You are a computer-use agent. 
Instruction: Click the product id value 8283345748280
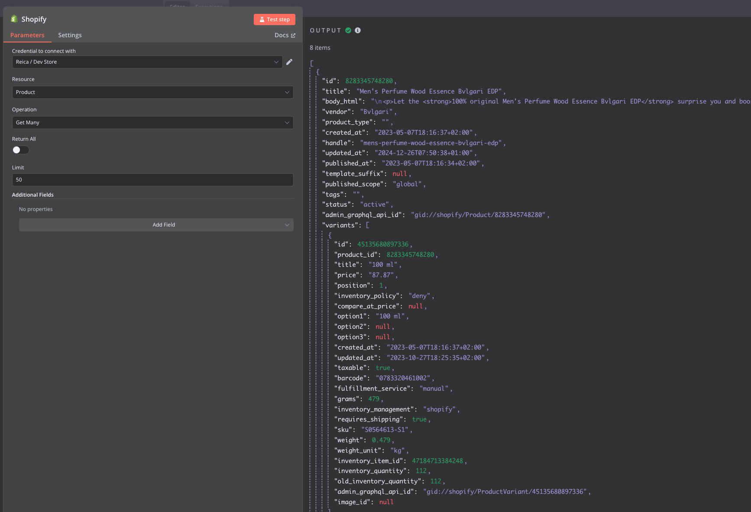369,81
